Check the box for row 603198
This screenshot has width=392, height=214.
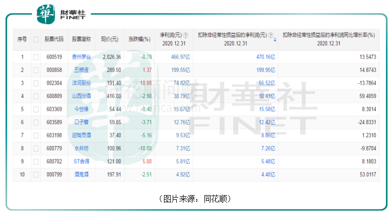pyautogui.click(x=36, y=135)
